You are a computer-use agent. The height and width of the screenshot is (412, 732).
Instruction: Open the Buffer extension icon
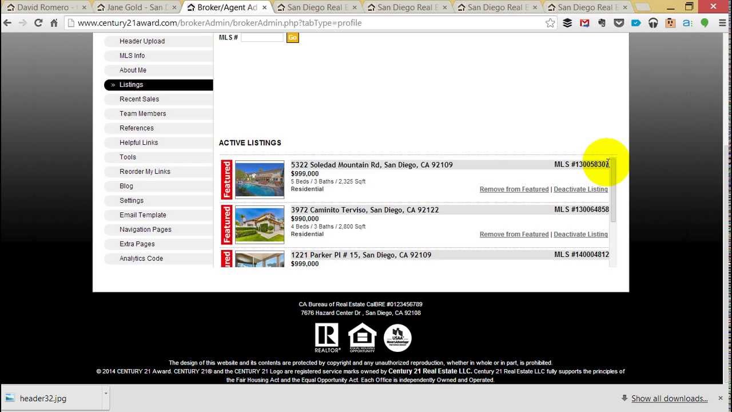click(567, 23)
